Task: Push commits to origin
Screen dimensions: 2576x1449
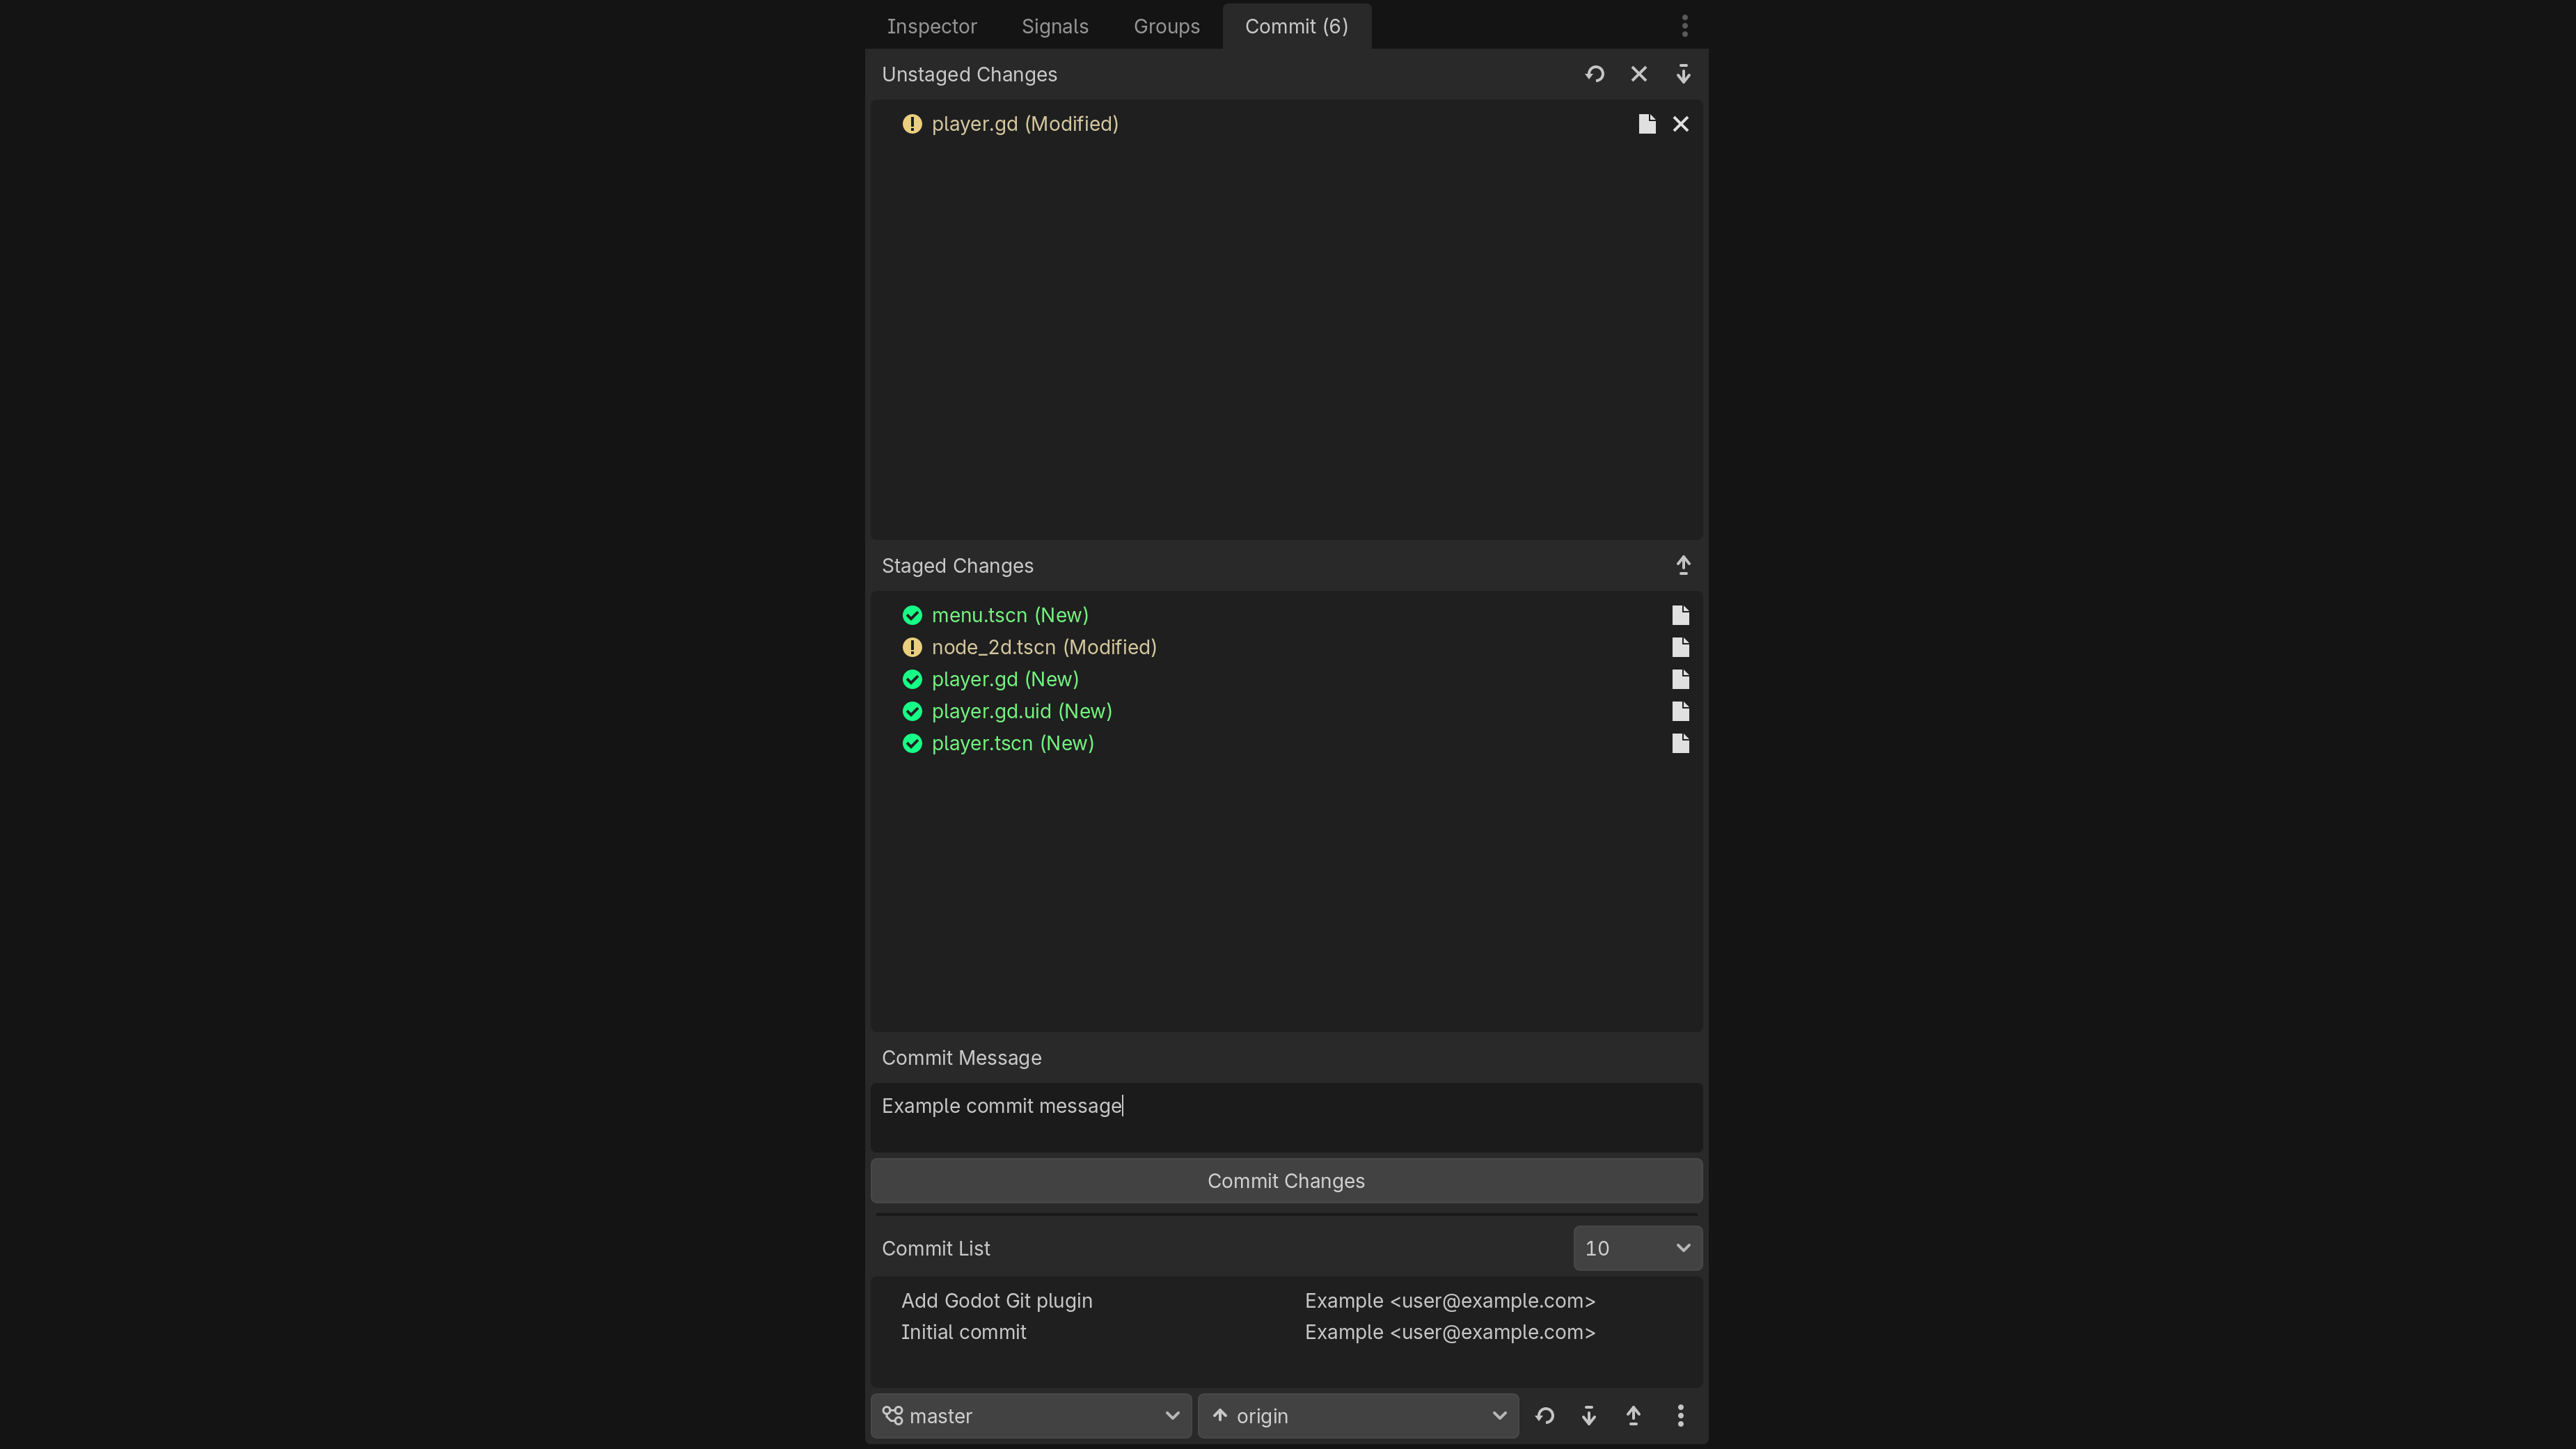Action: click(1633, 1416)
